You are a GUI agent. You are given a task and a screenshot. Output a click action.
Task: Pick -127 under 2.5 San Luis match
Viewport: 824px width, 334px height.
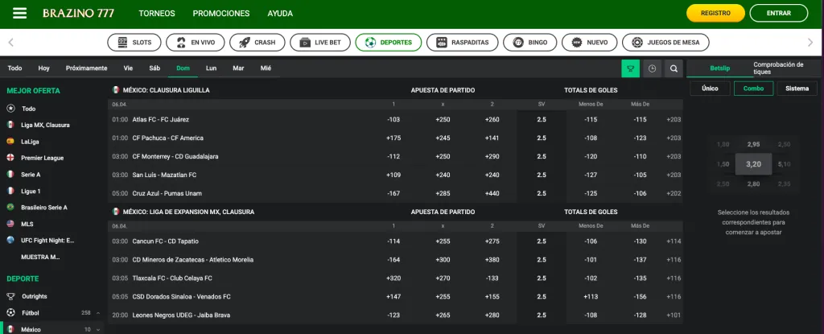591,175
